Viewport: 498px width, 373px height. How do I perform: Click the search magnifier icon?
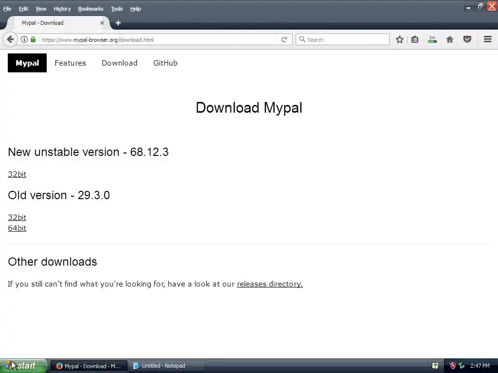tap(302, 39)
